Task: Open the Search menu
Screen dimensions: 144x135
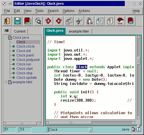Action: pyautogui.click(x=53, y=11)
